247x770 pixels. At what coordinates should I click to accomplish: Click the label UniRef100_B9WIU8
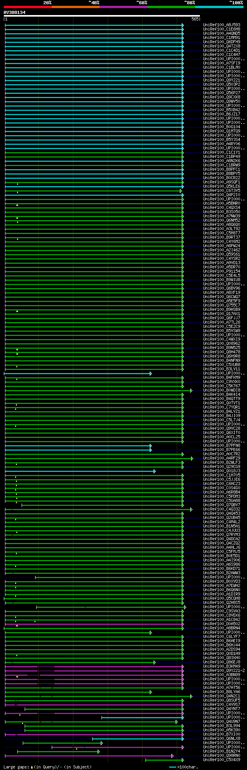(x=222, y=280)
